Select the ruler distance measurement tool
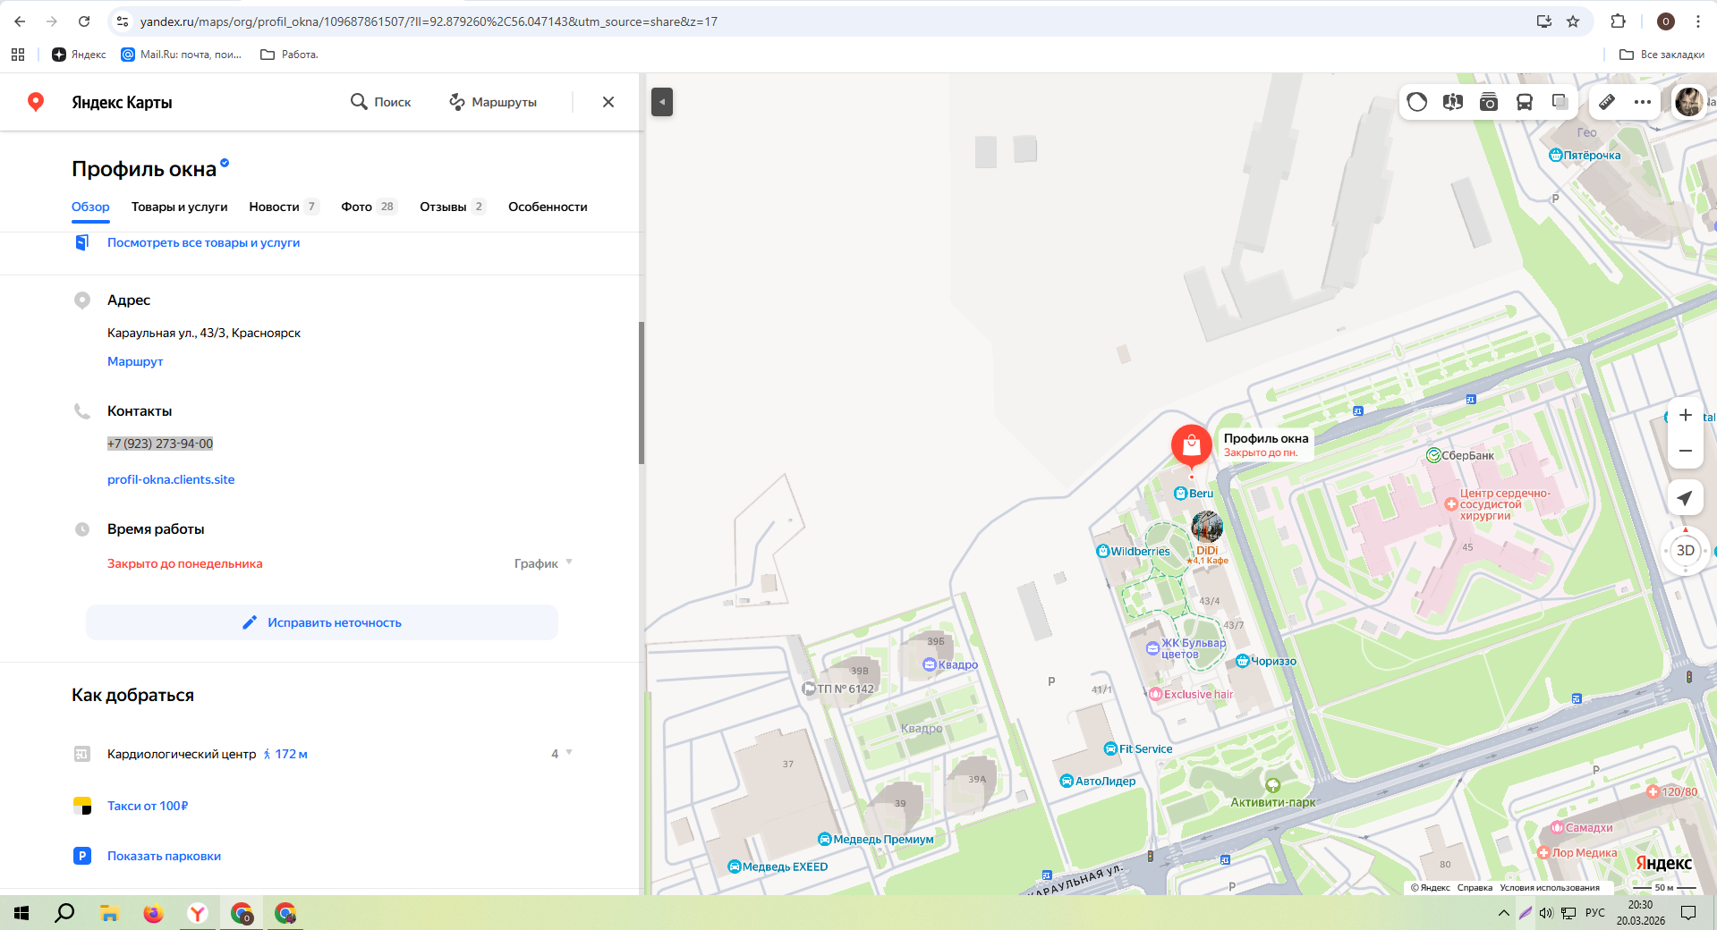 click(x=1607, y=102)
